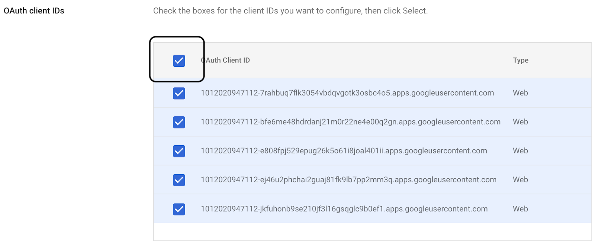
Task: Click client ID text starting 1012020947112-ej46u2phchai
Action: coord(348,180)
